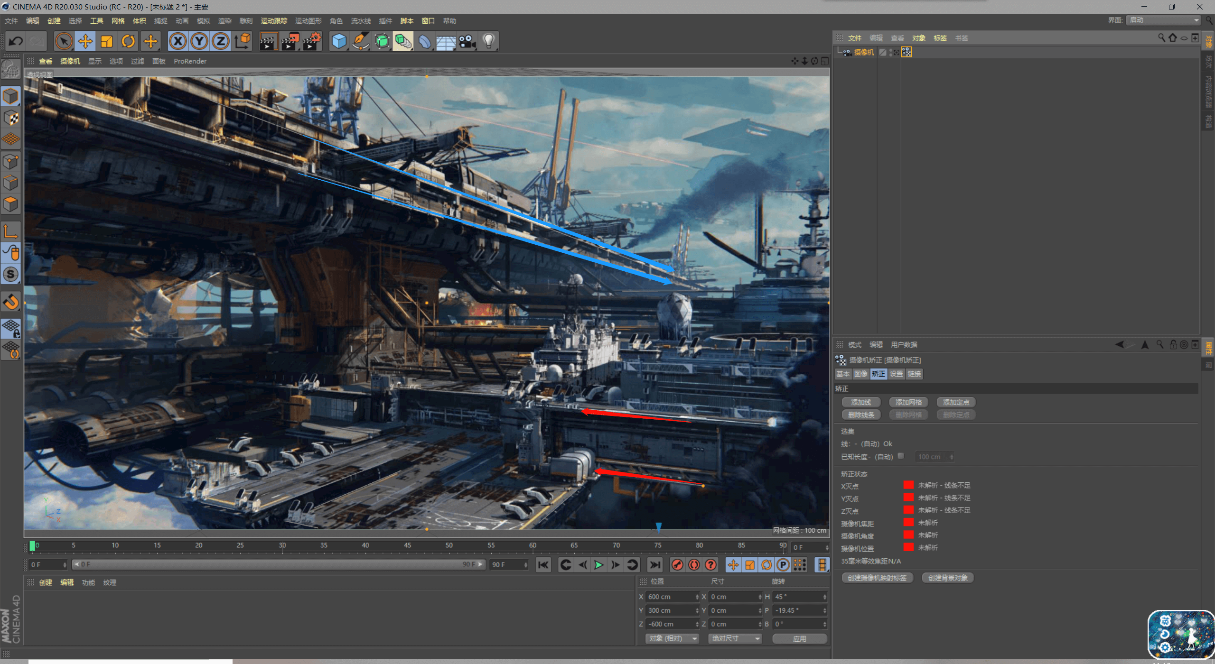Image resolution: width=1215 pixels, height=664 pixels.
Task: Click the Undo arrow icon
Action: tap(16, 41)
